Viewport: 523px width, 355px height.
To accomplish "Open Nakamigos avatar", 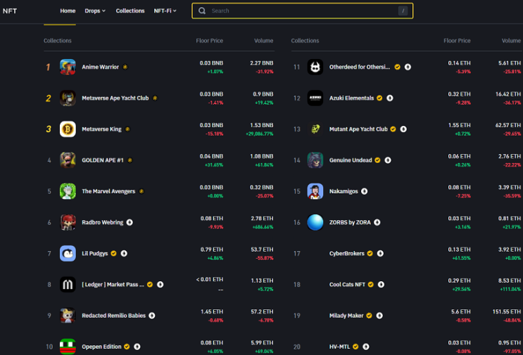I will 315,191.
